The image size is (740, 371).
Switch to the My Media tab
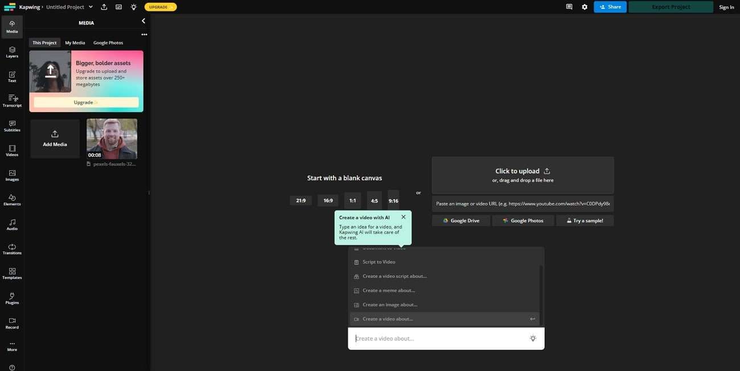coord(75,43)
